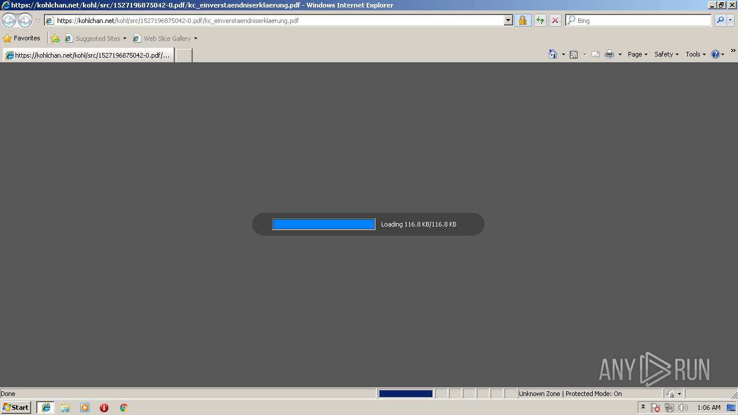Image resolution: width=738 pixels, height=415 pixels.
Task: Click Unknown Zone Protected Mode text
Action: (x=570, y=394)
